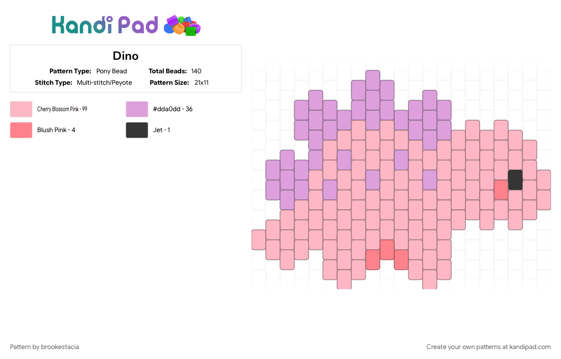
Task: Click the Blush Pink cheek bead beside the eye
Action: 501,190
